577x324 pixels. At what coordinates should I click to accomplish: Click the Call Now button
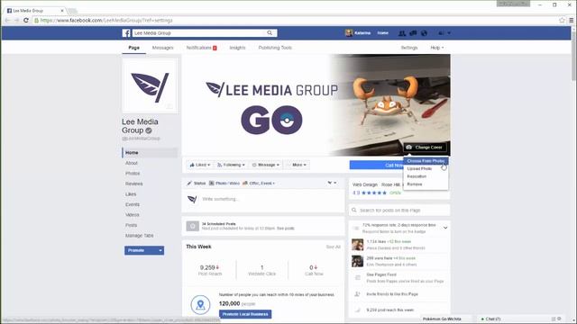[377, 166]
